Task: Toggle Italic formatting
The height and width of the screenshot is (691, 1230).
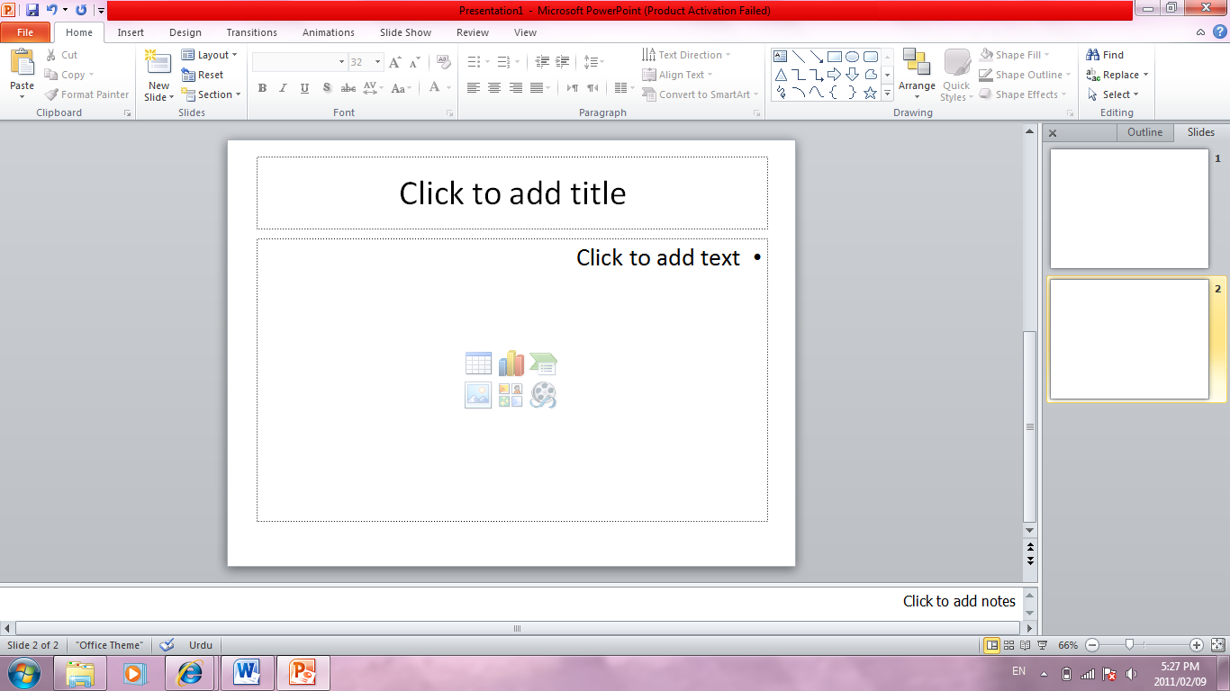Action: coord(283,88)
